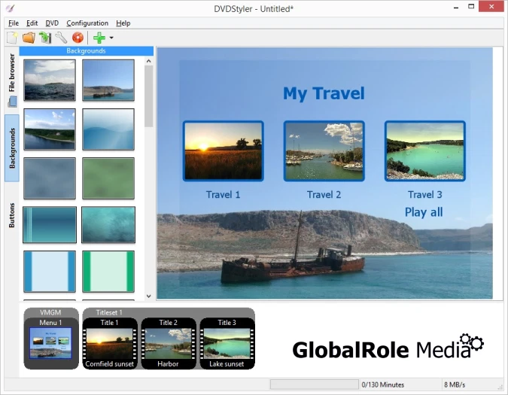Viewport: 508px width, 395px height.
Task: Expand the Add button dropdown arrow
Action: [x=111, y=38]
